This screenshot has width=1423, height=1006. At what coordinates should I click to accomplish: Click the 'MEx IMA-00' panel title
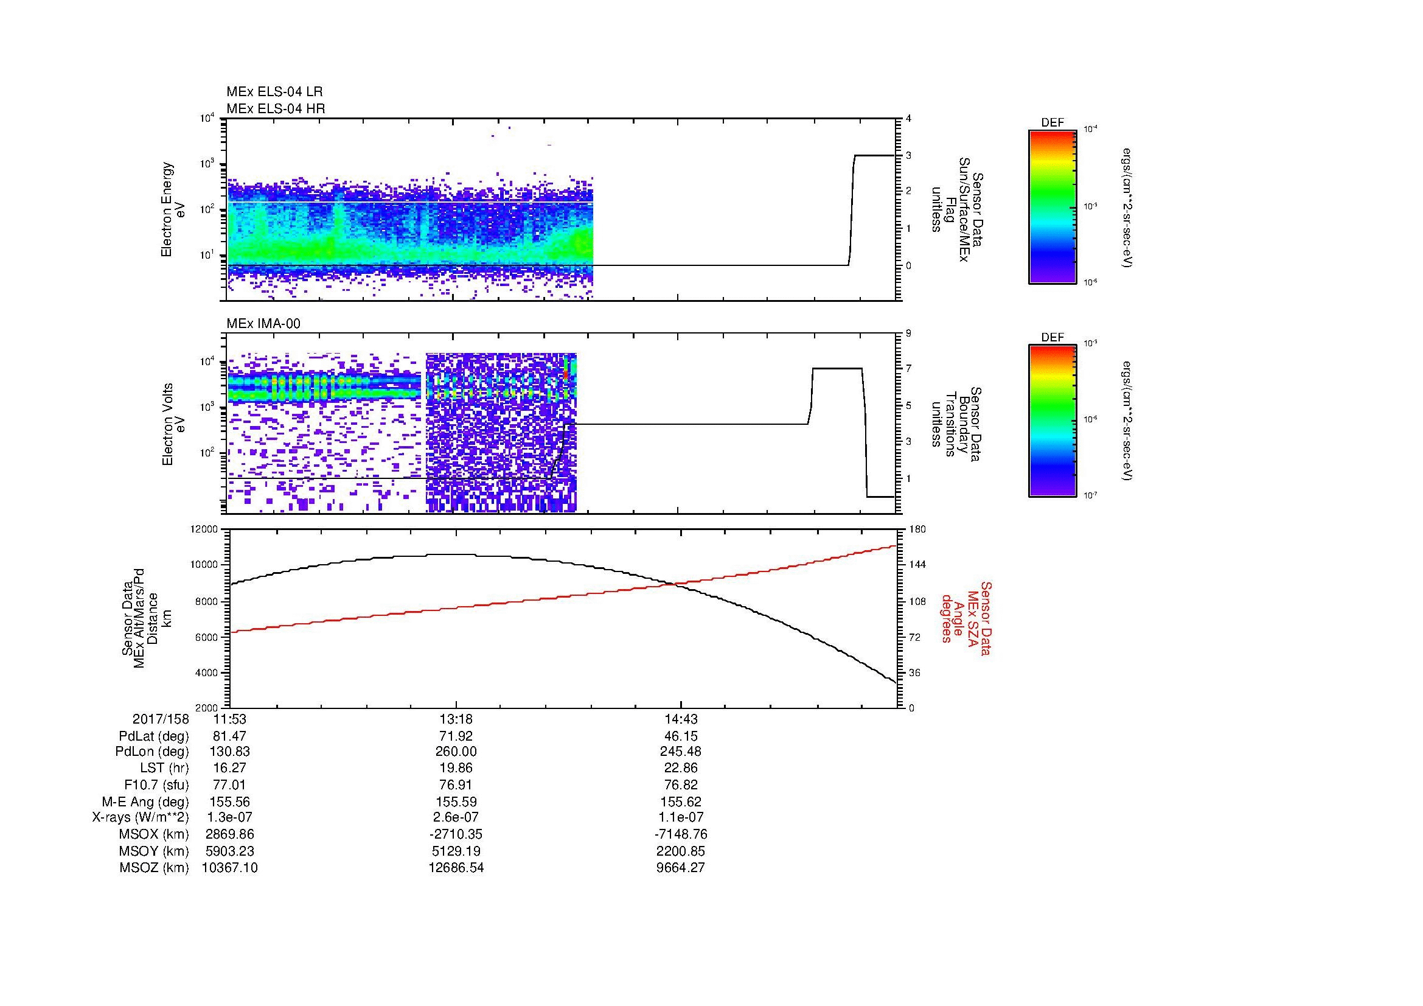coord(263,324)
